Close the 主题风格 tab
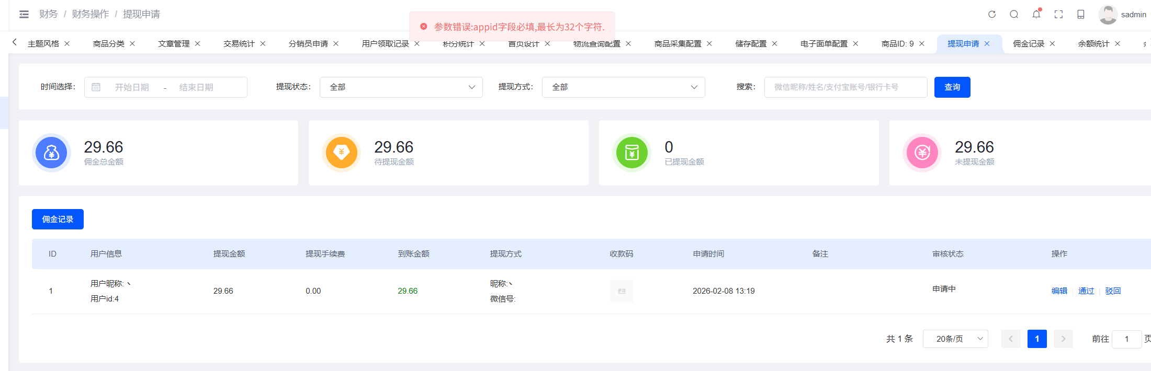The image size is (1151, 371). (x=67, y=44)
